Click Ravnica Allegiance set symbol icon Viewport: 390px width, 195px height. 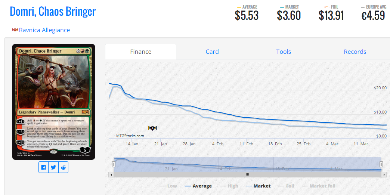[15, 30]
